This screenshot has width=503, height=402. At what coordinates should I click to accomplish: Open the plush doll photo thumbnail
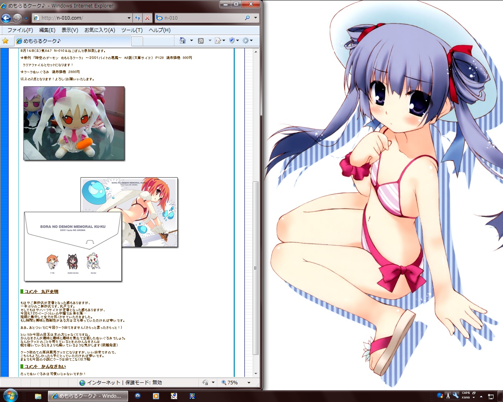point(74,123)
